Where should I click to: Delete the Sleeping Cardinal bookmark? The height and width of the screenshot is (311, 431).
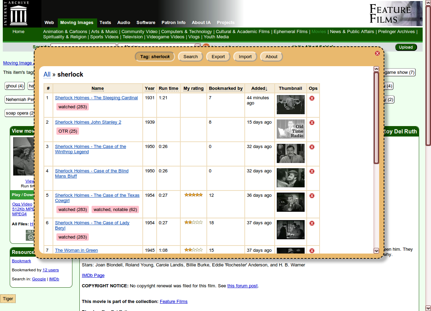click(312, 98)
